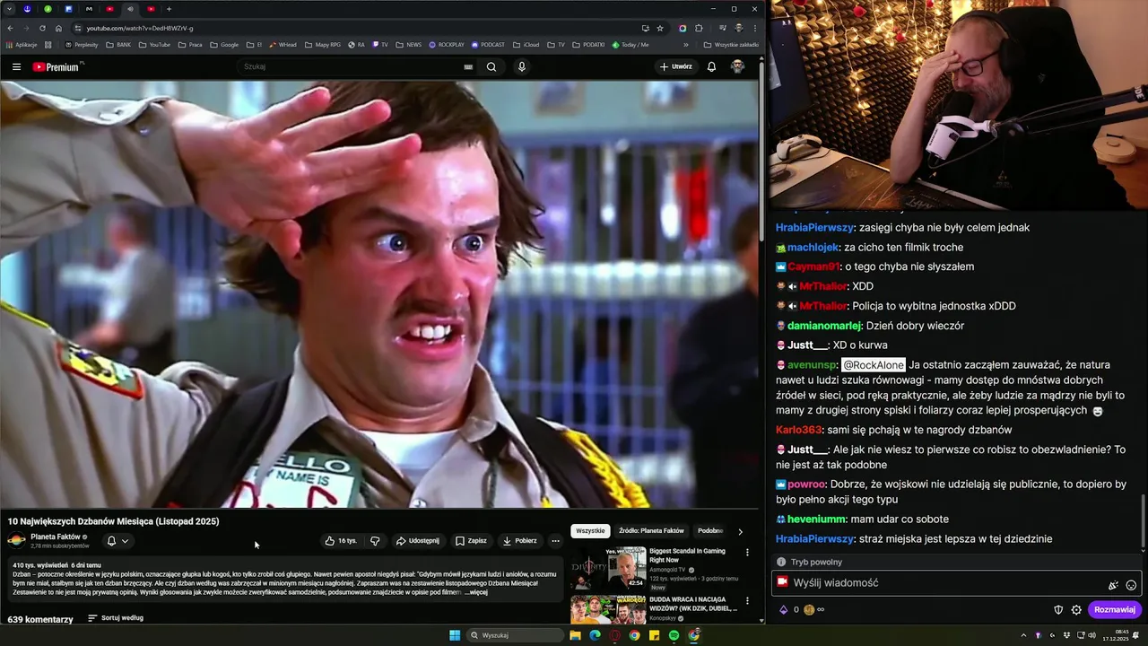Open Wszystkie zakładki folder
Image resolution: width=1148 pixels, height=646 pixels.
click(731, 44)
